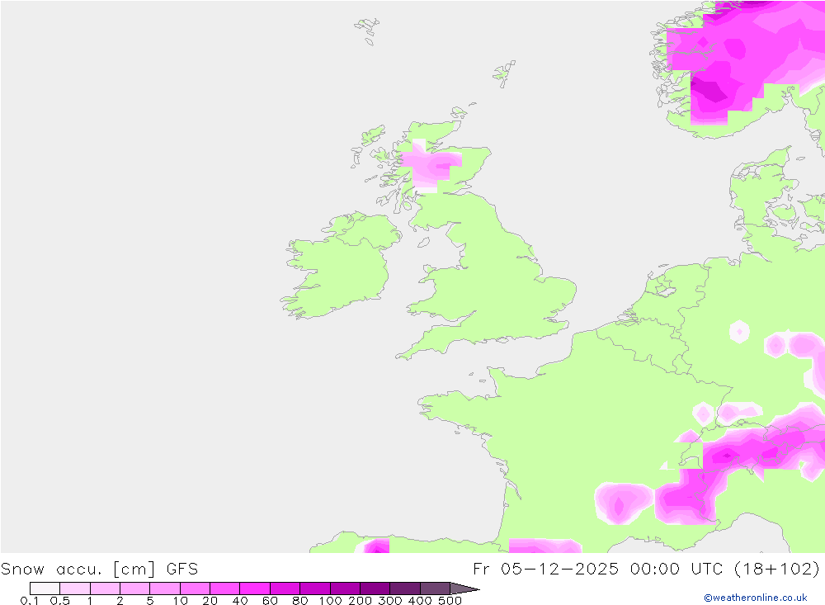
Task: Click the 0.1–0.5 cm legend color swatch
Action: (x=45, y=588)
